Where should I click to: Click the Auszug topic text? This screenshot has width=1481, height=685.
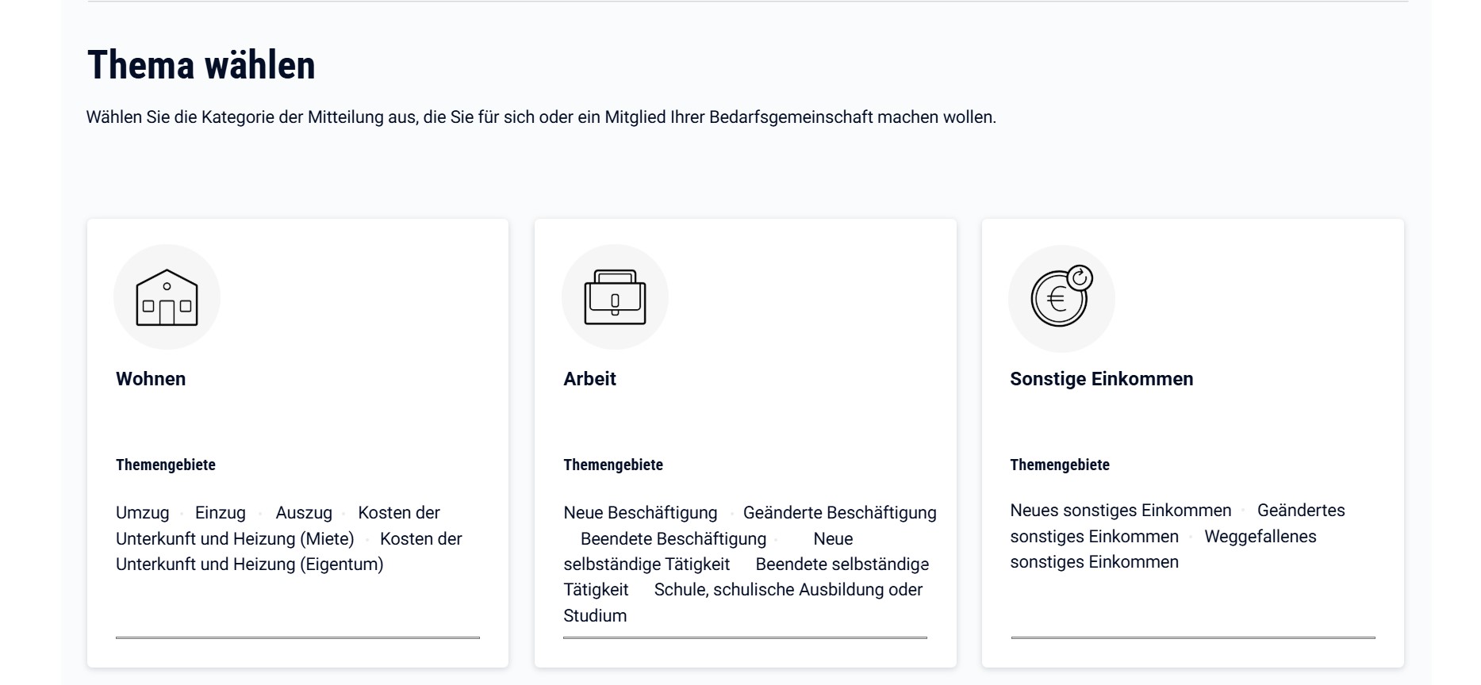pos(304,513)
